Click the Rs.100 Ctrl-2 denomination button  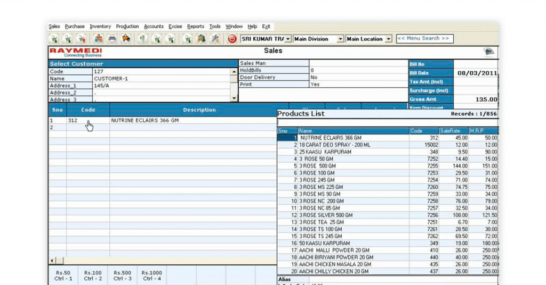pos(93,275)
